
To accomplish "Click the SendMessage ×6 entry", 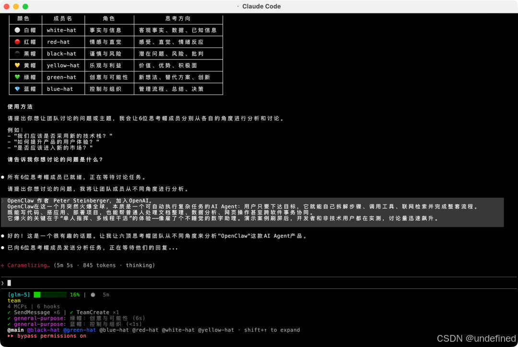I will (x=37, y=312).
